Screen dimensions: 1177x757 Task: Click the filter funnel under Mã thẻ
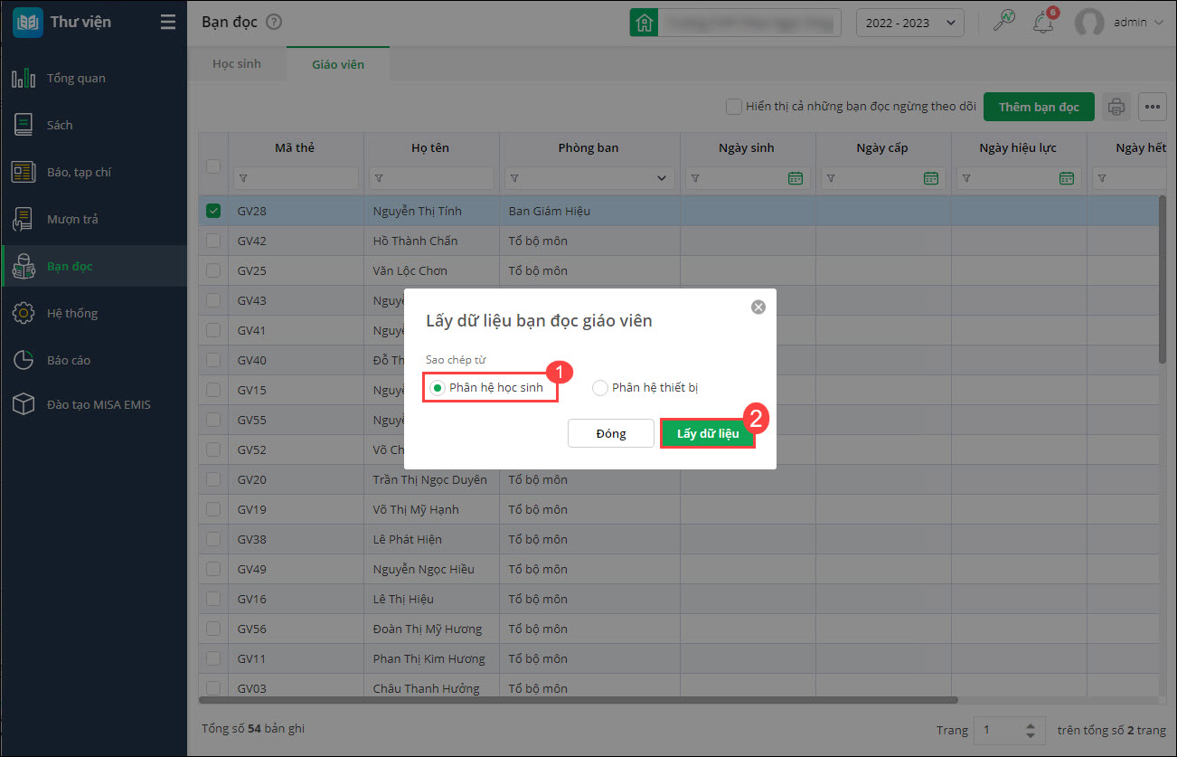243,178
